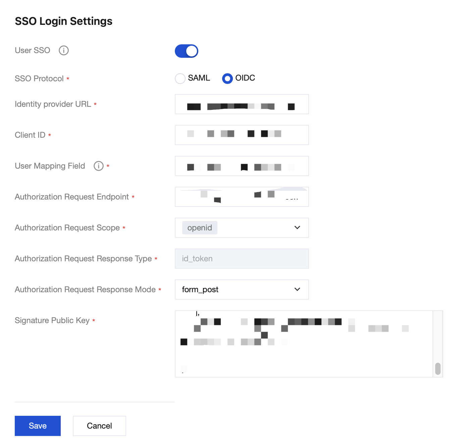
Task: Toggle the User SSO switch off
Action: point(187,51)
